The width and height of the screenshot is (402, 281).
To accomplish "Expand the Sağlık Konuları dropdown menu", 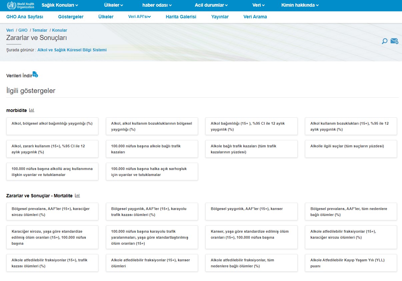I will (x=60, y=5).
